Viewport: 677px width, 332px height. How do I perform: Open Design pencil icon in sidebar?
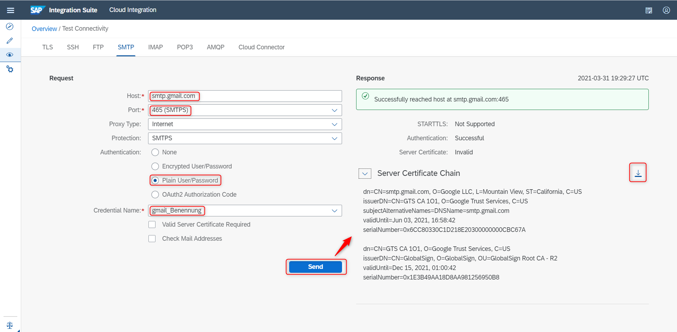pyautogui.click(x=10, y=41)
